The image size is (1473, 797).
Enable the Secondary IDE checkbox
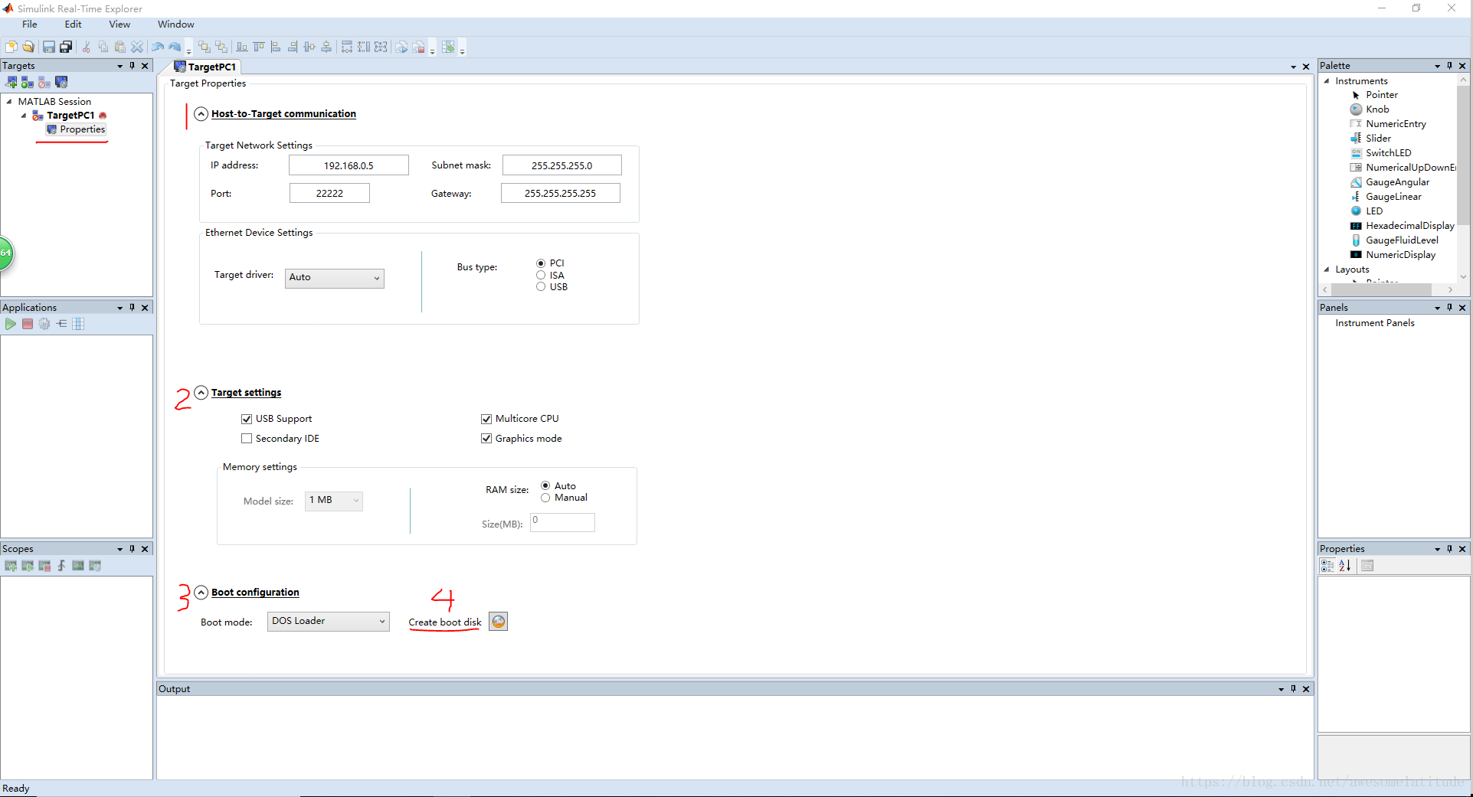click(x=247, y=439)
